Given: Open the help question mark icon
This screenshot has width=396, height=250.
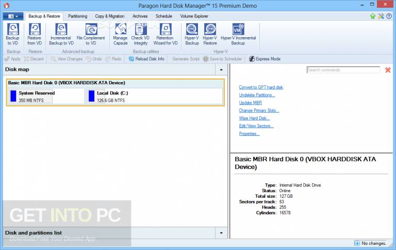Looking at the screenshot, I should click(389, 17).
